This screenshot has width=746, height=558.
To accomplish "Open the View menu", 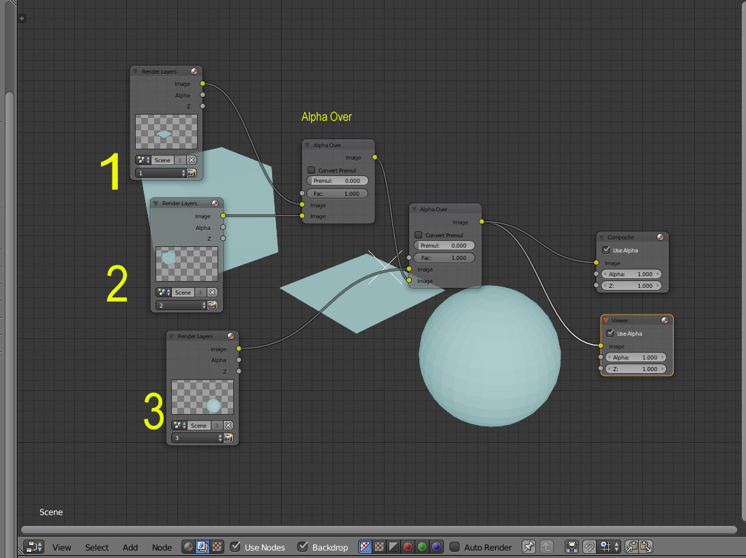I will tap(61, 547).
